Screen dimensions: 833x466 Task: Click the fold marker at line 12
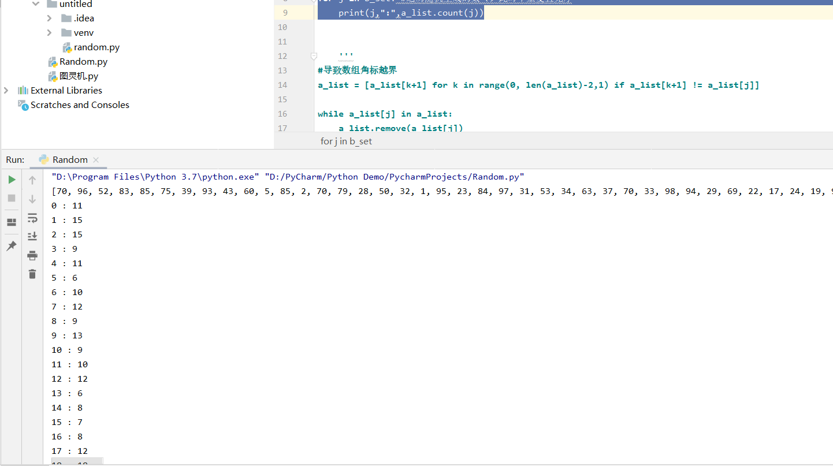tap(314, 56)
